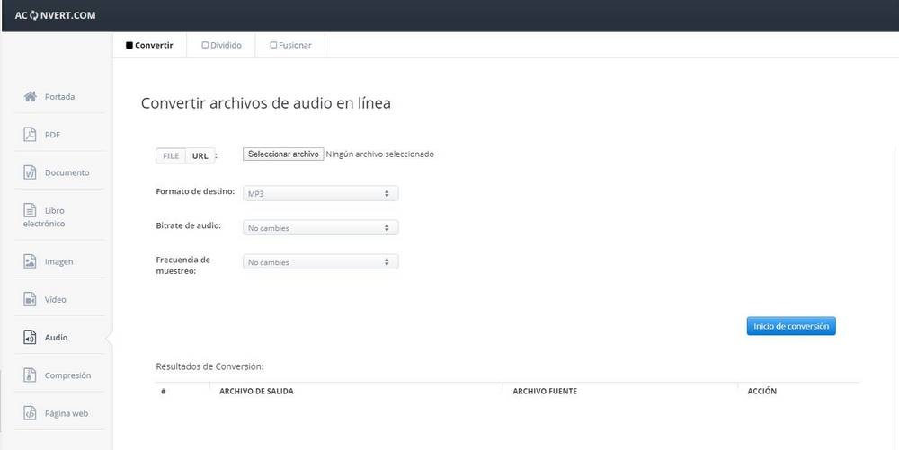Click the Portada home icon
Screen dimensions: 899x450
tap(31, 96)
